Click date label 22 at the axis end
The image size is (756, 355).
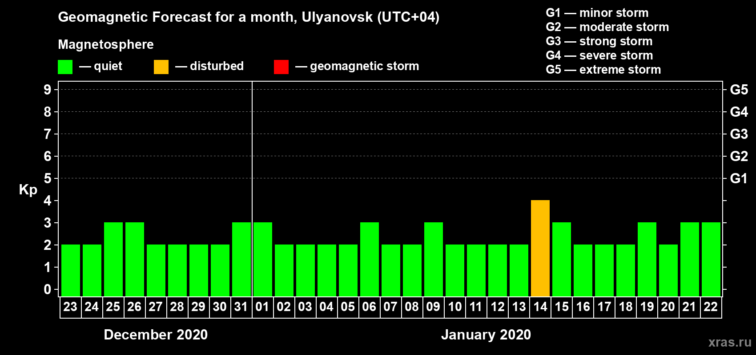pyautogui.click(x=711, y=307)
